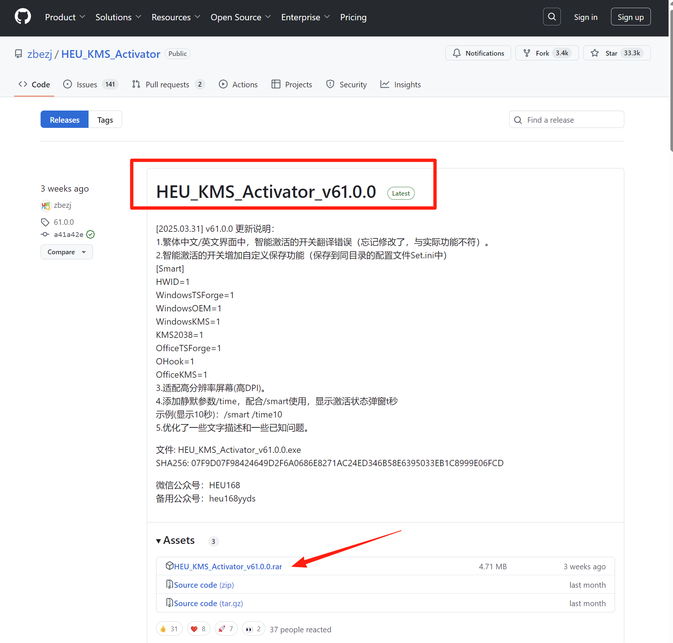The image size is (673, 643).
Task: Open Insights via the graph icon
Action: click(385, 84)
